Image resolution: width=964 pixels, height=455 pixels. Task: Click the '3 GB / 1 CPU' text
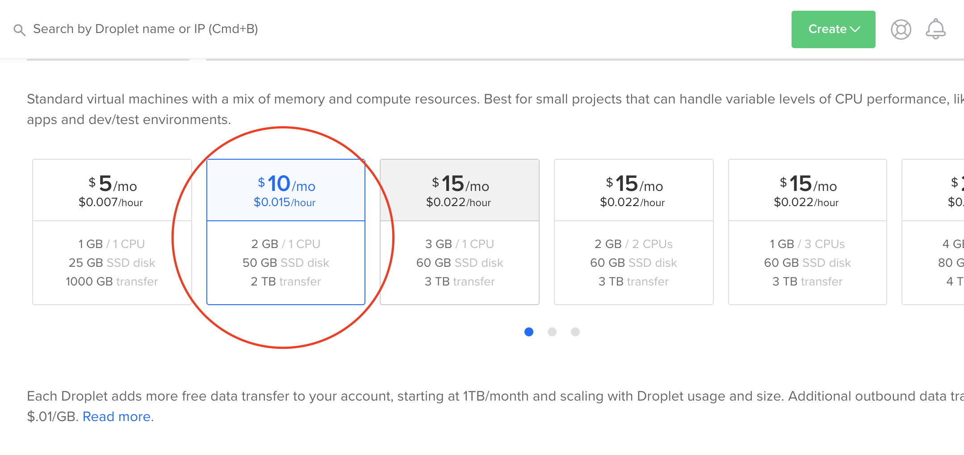click(460, 244)
